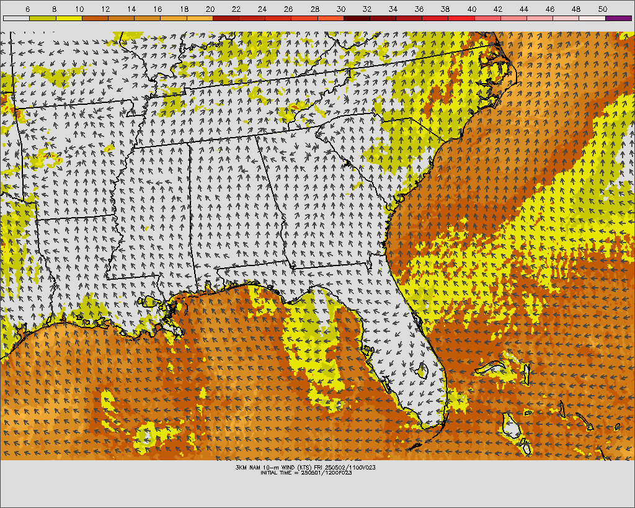Select the legend label "48"

click(576, 9)
